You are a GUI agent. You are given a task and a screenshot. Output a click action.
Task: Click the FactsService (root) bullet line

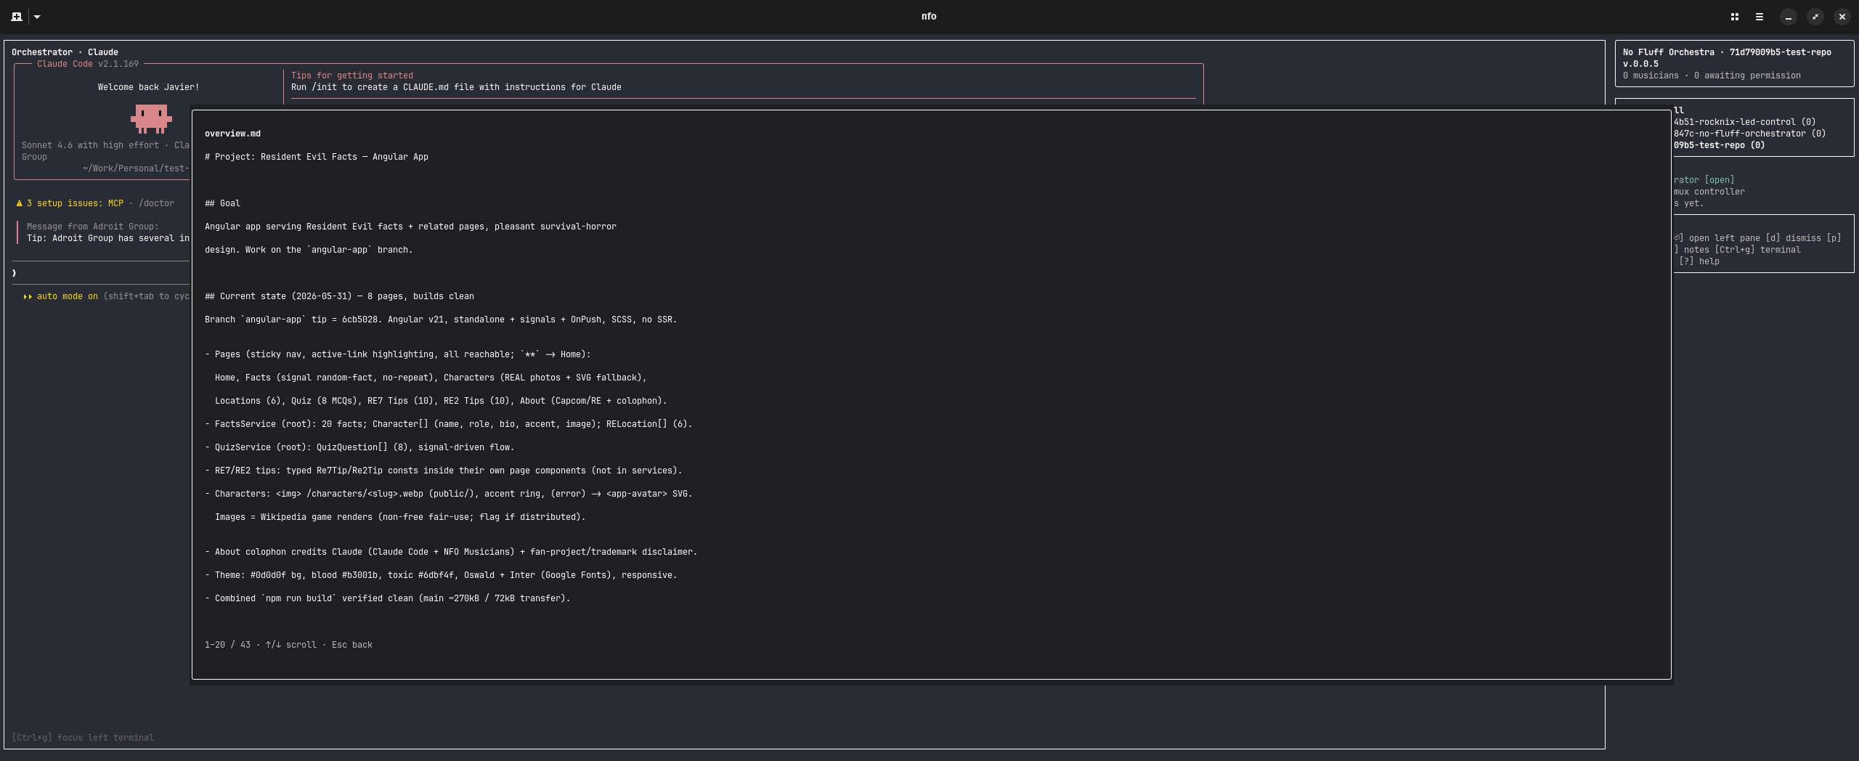448,424
